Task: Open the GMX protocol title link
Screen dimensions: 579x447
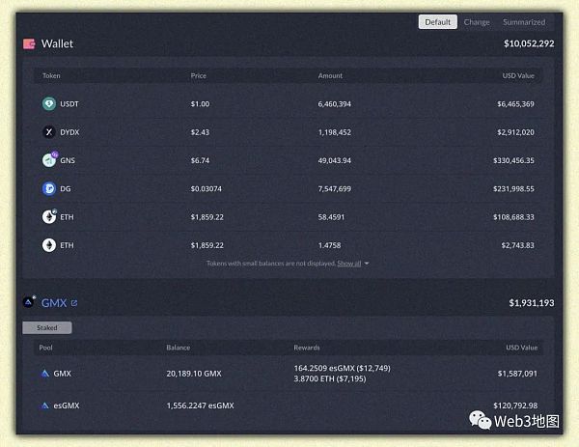Action: [54, 303]
